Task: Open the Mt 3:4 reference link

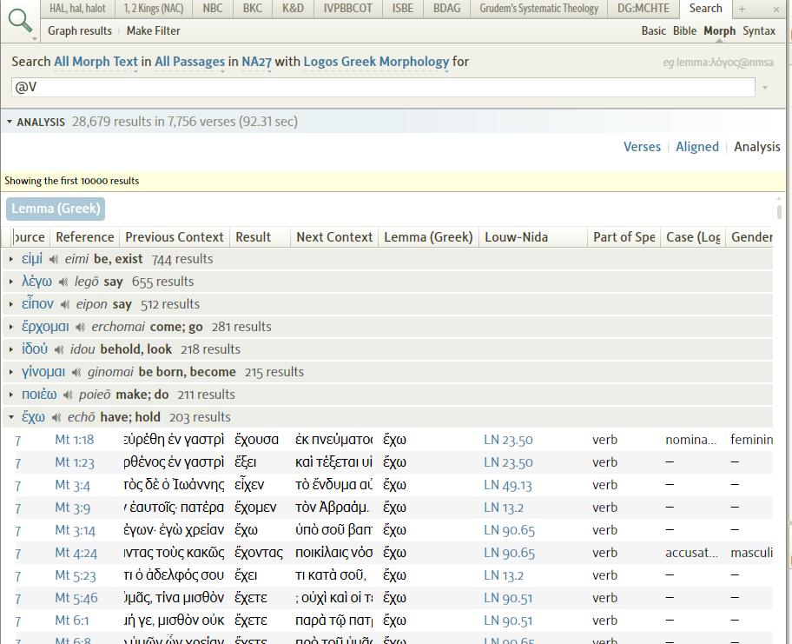Action: [72, 485]
